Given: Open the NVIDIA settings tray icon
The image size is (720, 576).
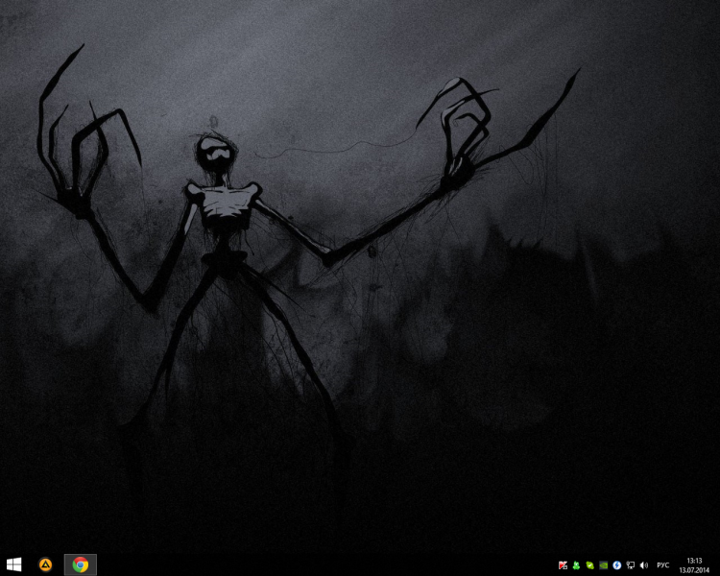Looking at the screenshot, I should click(604, 565).
